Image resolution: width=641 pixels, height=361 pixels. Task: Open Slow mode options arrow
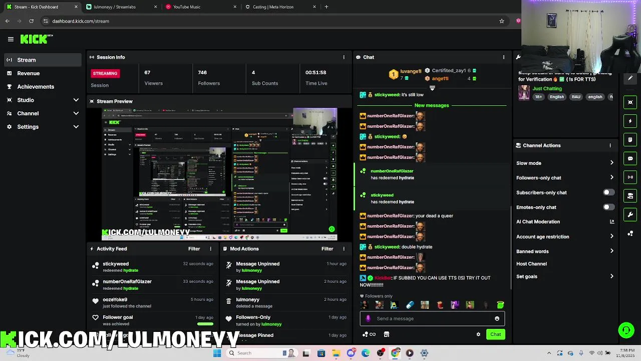(x=611, y=163)
